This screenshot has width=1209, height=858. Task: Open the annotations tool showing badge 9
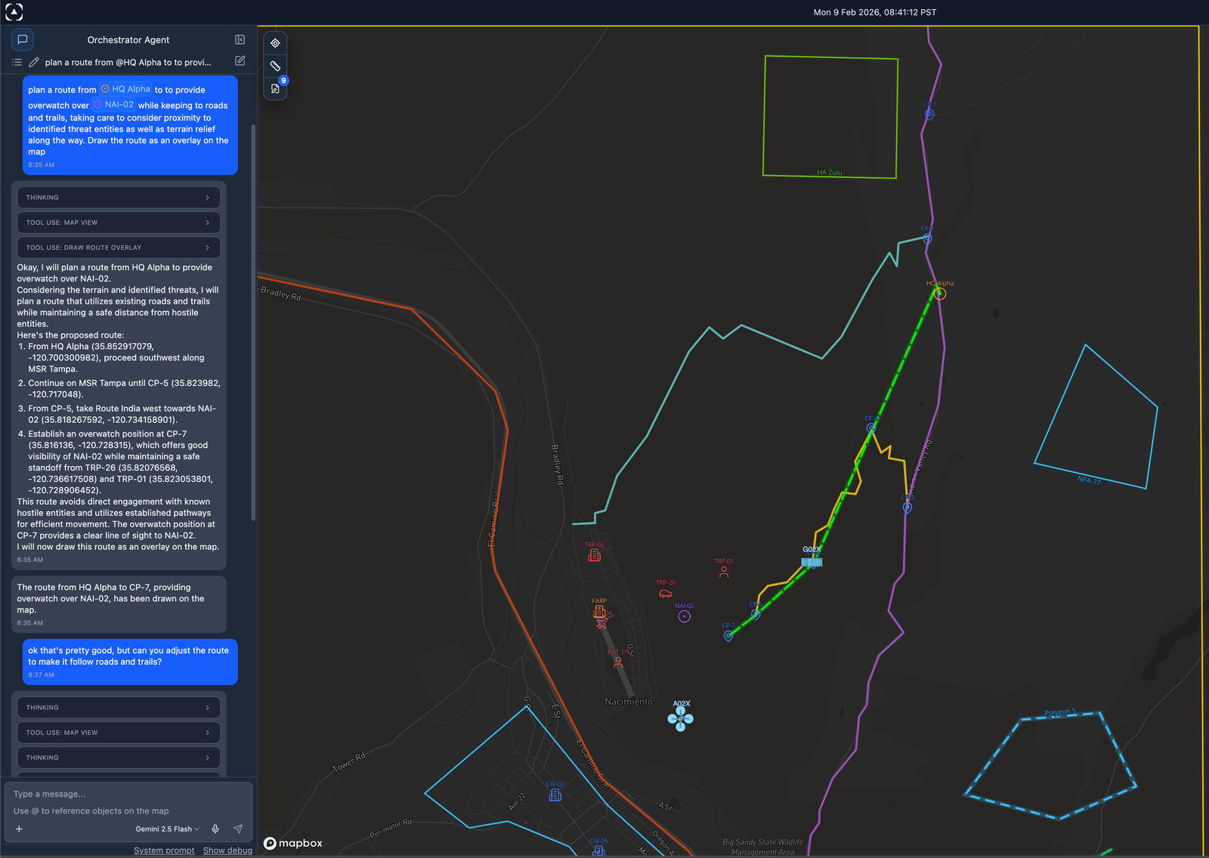275,88
